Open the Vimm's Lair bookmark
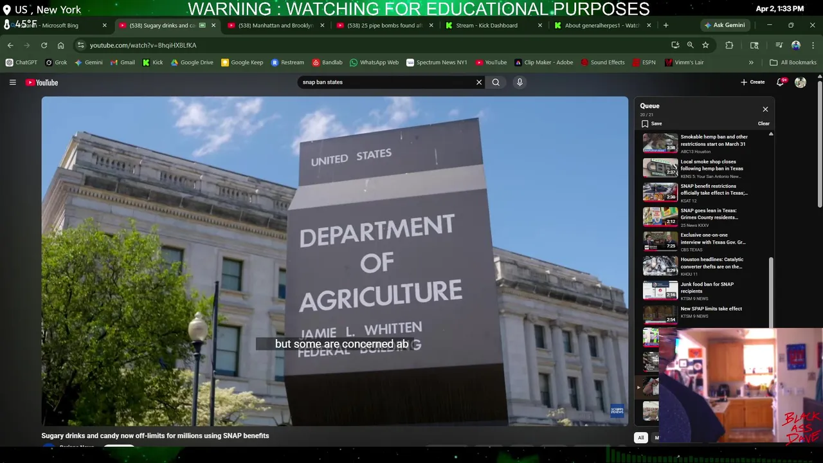823x463 pixels. [684, 62]
